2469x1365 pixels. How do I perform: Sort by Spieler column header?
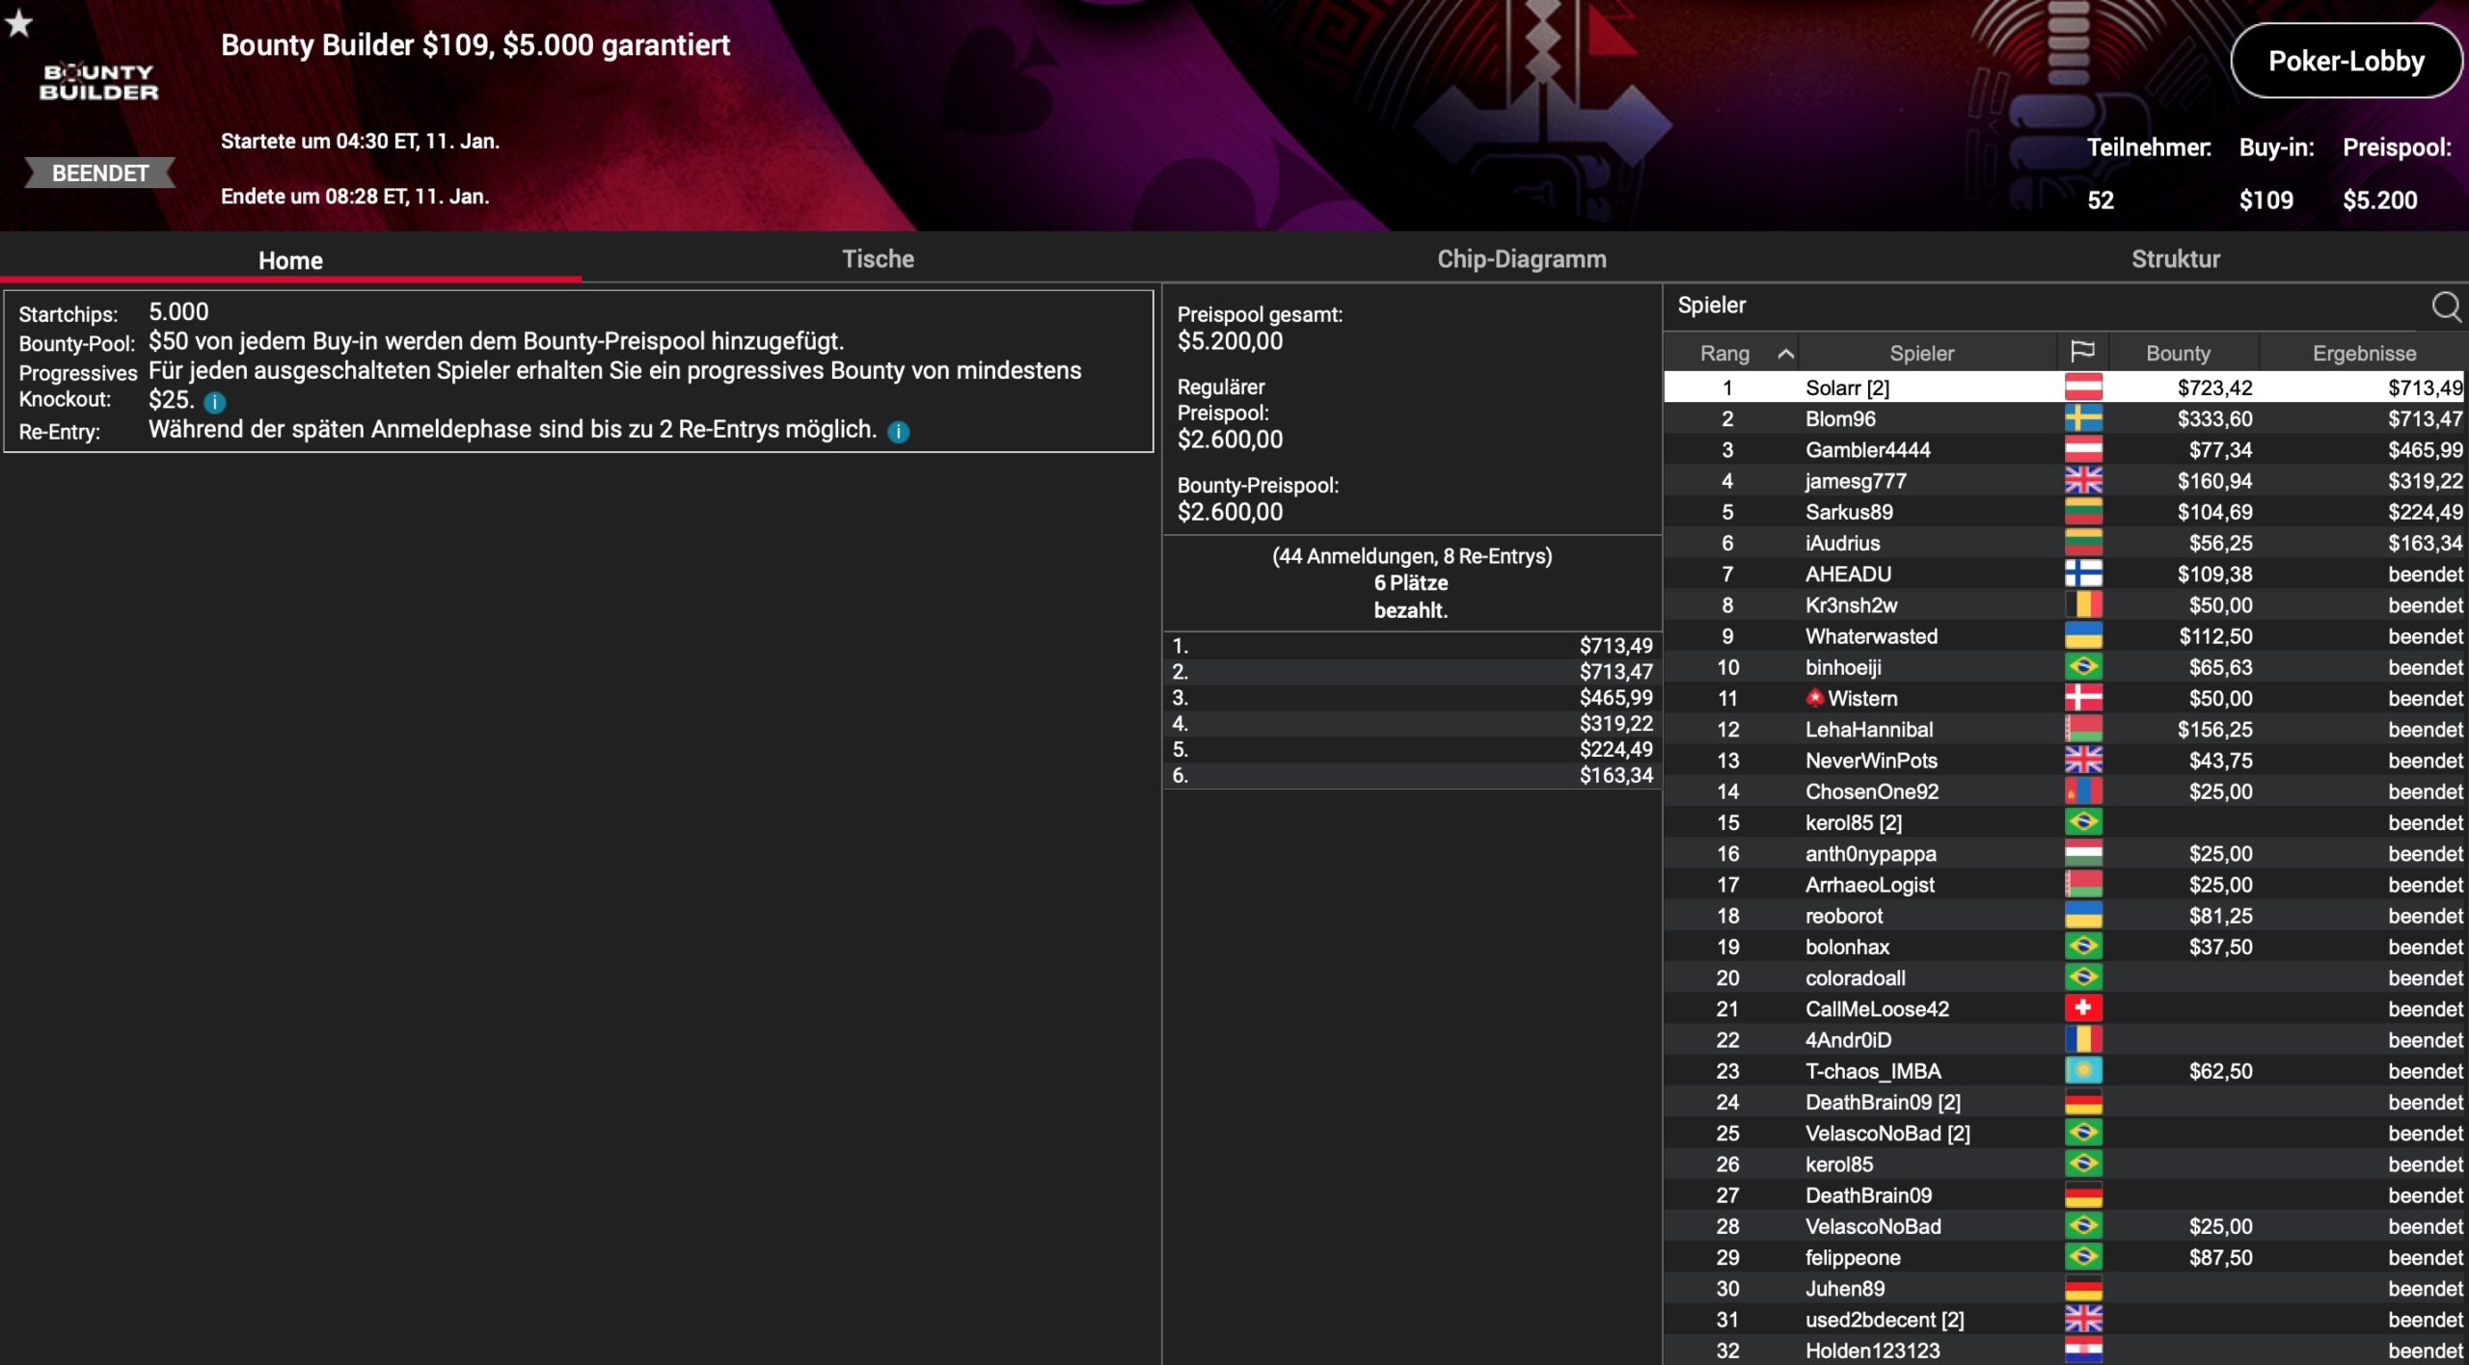(1921, 354)
